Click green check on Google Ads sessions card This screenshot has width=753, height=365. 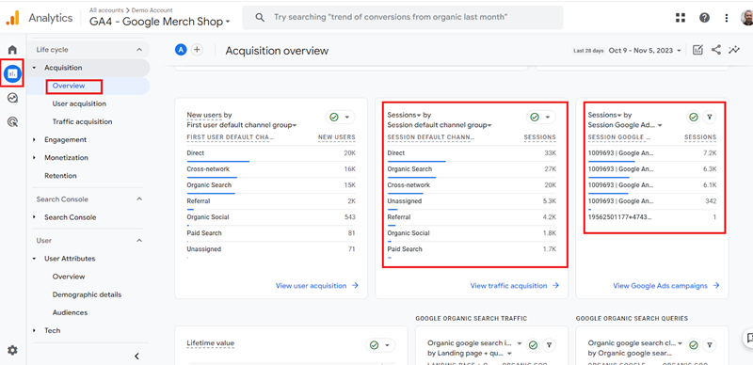click(x=694, y=117)
